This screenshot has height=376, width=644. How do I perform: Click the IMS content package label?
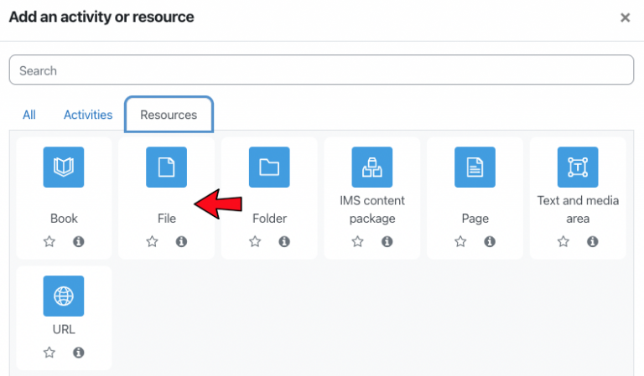click(372, 209)
